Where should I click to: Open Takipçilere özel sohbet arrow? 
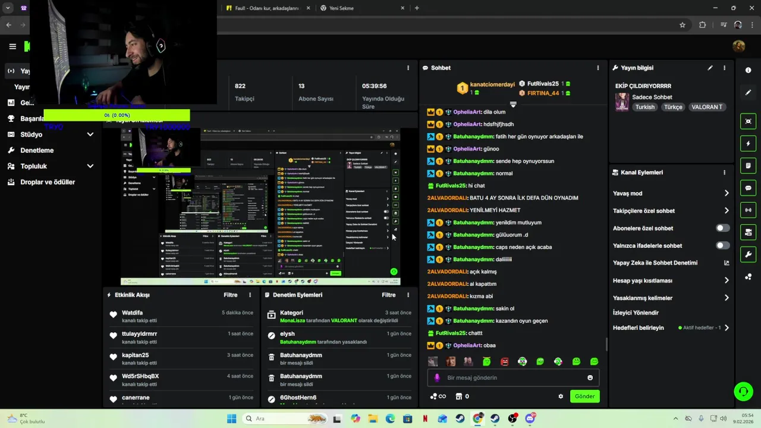click(727, 210)
